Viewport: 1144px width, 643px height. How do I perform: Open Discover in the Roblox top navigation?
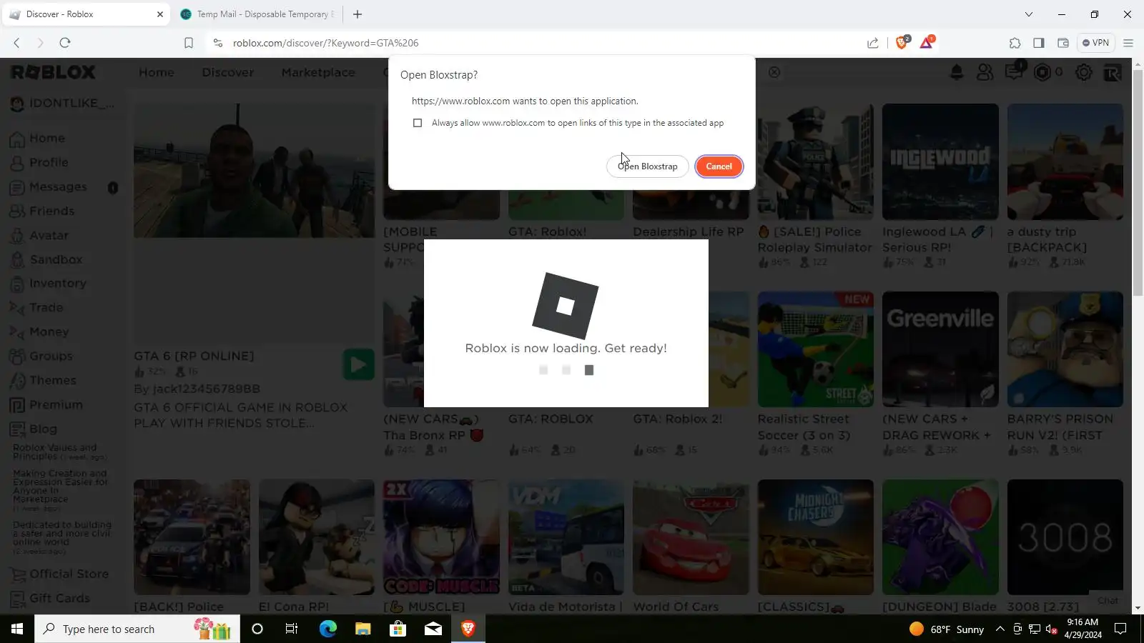227,72
